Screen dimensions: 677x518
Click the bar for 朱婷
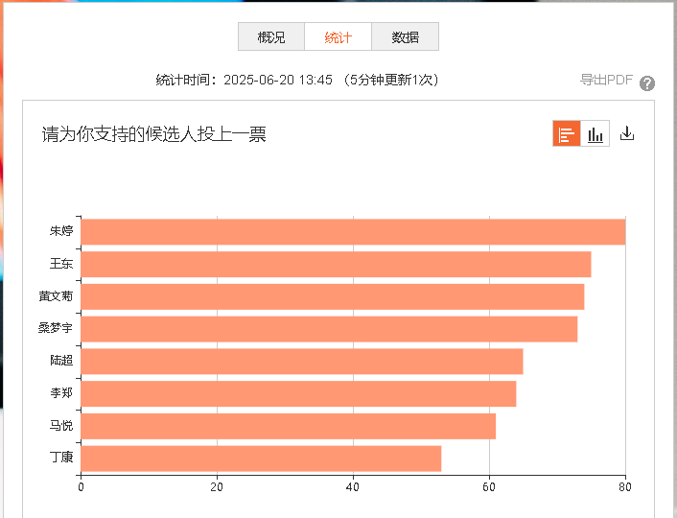352,232
